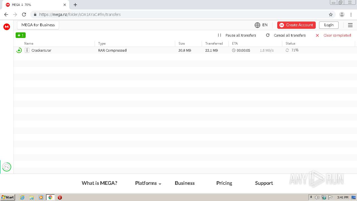Viewport: 357px width, 201px height.
Task: Click the volume icon in system tray
Action: coord(317,197)
